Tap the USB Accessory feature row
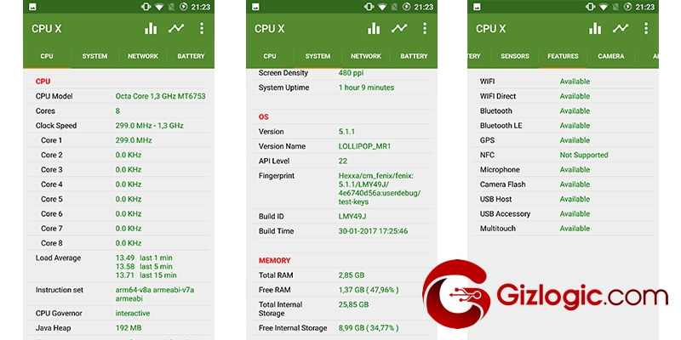Screen dimensions: 681x340 (563, 214)
